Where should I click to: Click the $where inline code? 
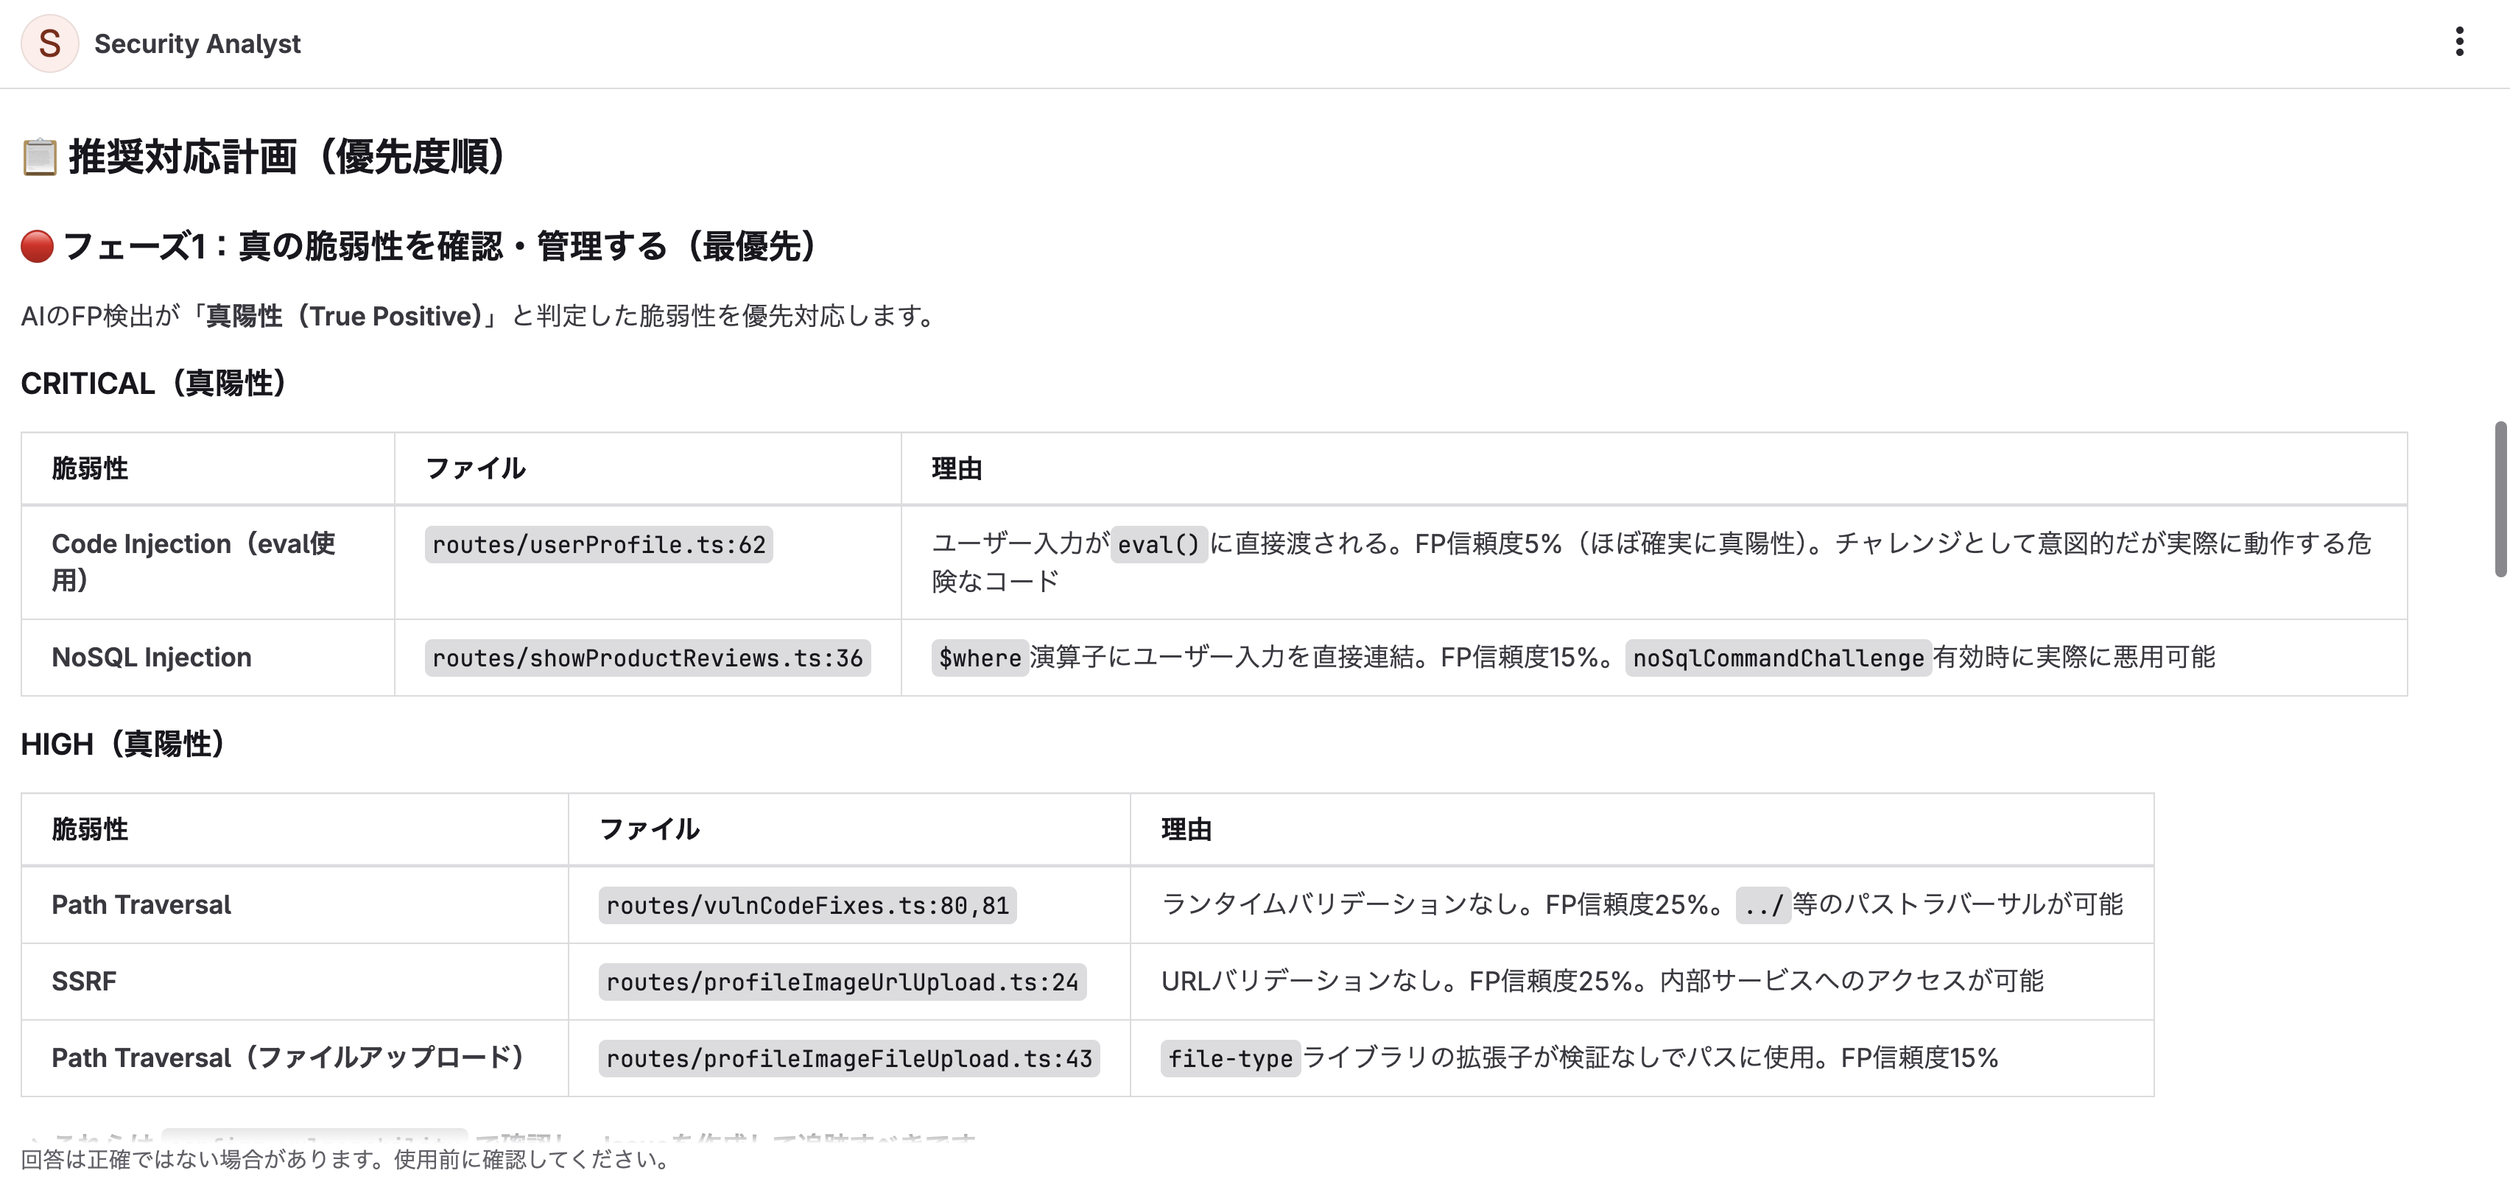pyautogui.click(x=980, y=658)
